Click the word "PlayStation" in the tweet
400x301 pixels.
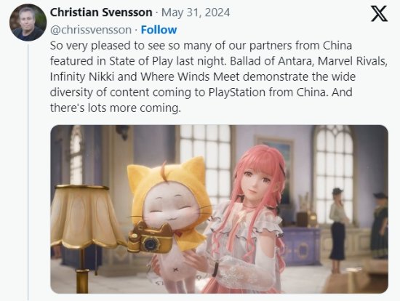(x=237, y=92)
